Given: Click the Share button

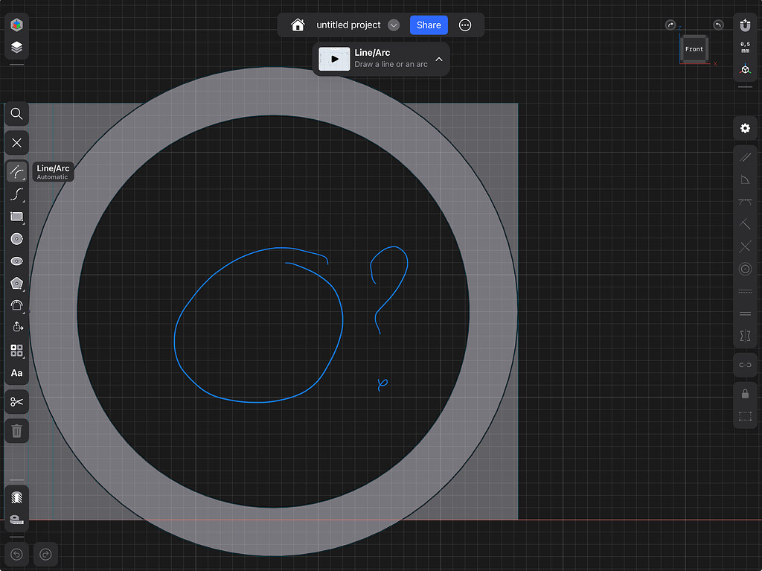Looking at the screenshot, I should coord(428,25).
